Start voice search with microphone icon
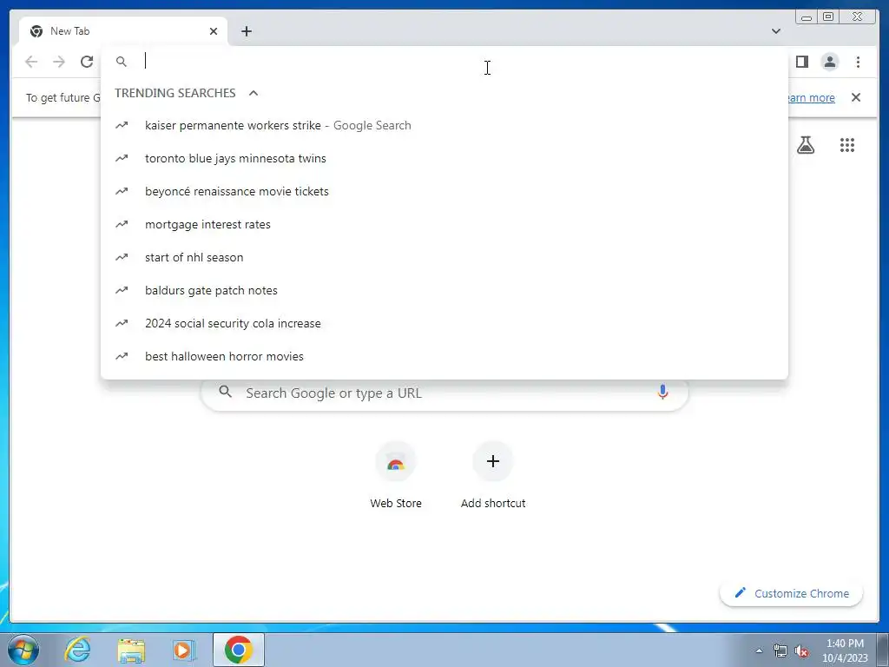 point(662,392)
